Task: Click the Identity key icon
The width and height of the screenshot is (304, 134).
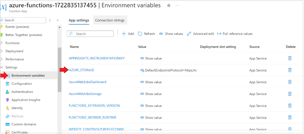Action: [x=8, y=108]
